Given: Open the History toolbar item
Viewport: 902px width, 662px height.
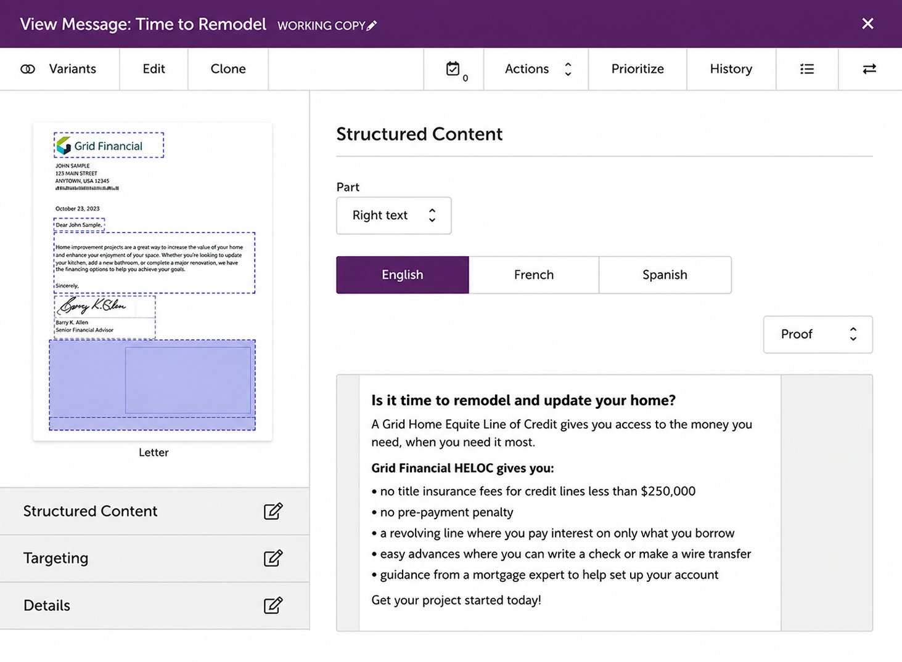Looking at the screenshot, I should (x=731, y=69).
